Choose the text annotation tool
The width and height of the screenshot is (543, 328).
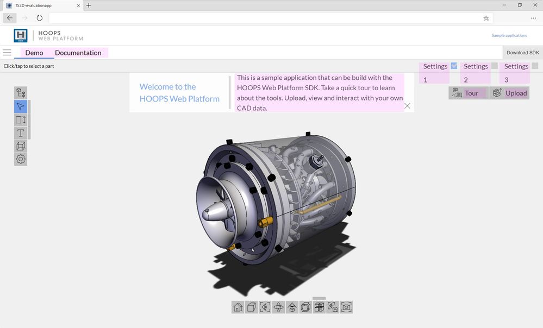[21, 133]
